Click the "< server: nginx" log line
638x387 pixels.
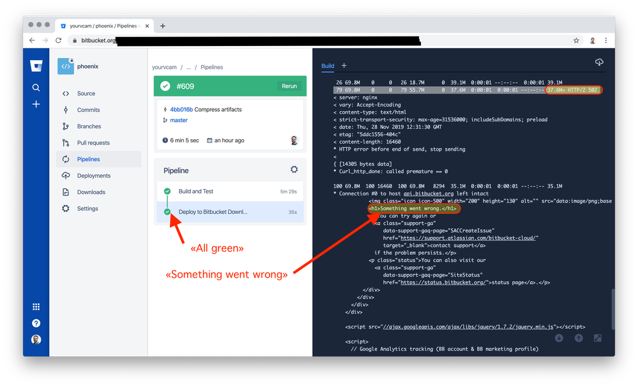[x=355, y=98]
